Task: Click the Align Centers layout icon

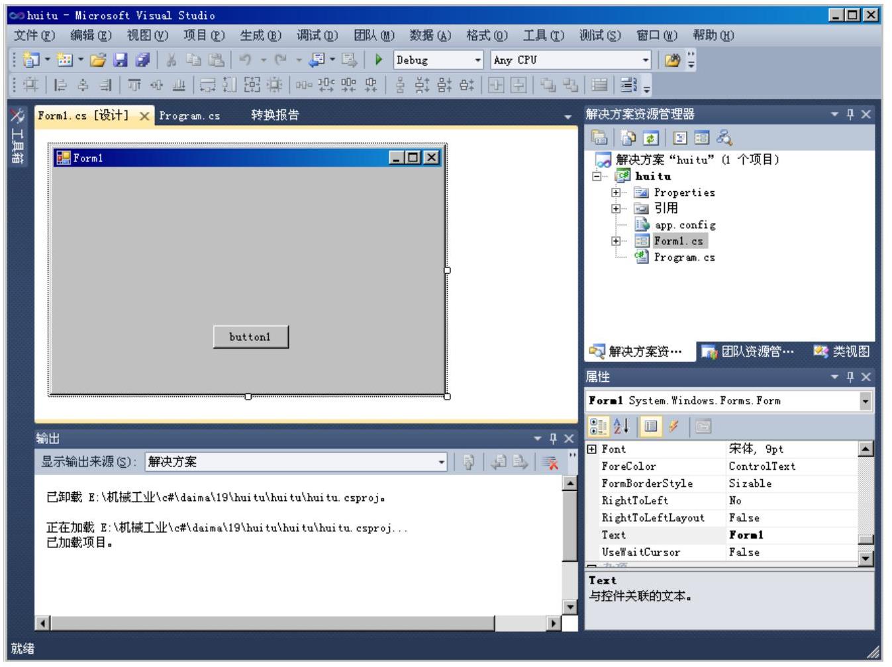Action: point(83,85)
